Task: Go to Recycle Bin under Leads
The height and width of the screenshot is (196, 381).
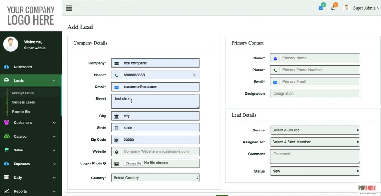Action: [x=21, y=112]
